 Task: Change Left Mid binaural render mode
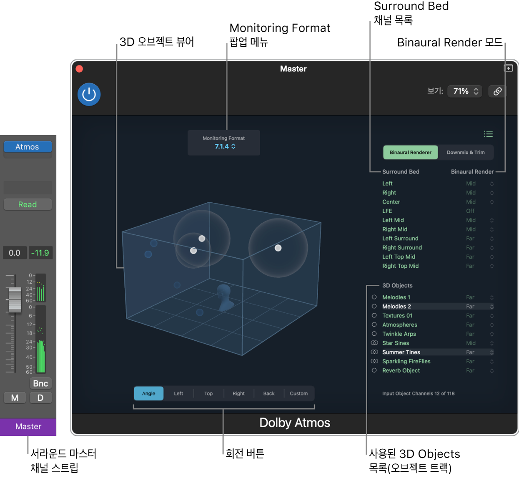coord(479,220)
